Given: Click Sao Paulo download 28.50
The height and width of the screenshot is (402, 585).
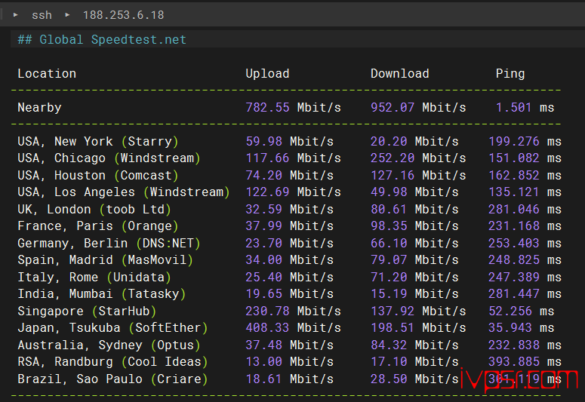Looking at the screenshot, I should click(x=389, y=379).
